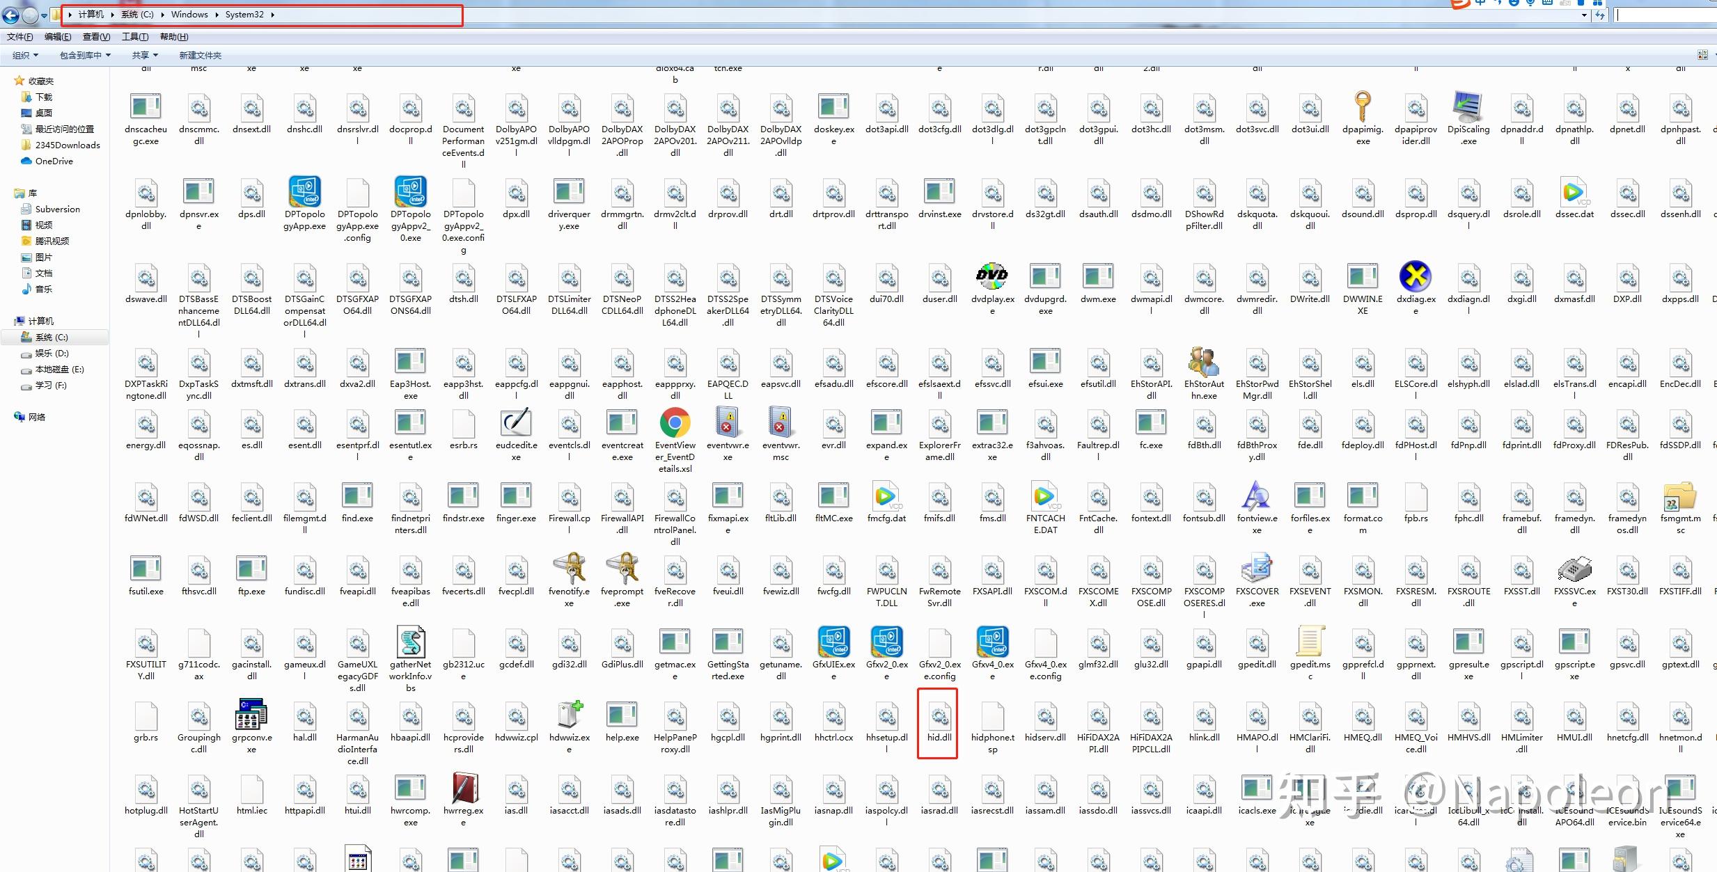Open 下载 in favorites sidebar

tap(44, 97)
